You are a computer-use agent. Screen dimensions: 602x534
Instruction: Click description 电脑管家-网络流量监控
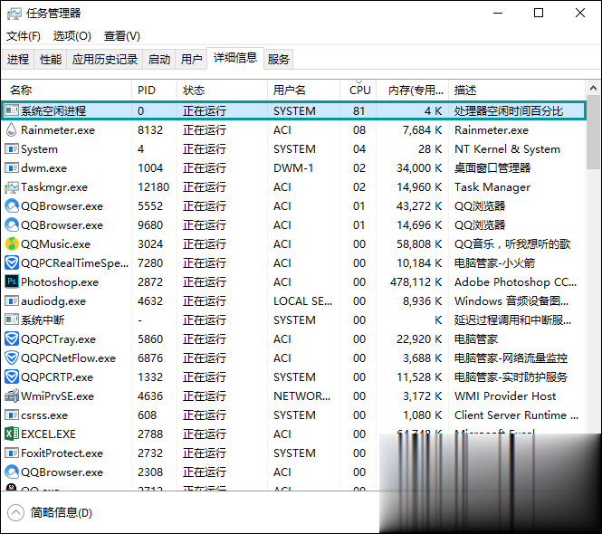click(x=511, y=358)
